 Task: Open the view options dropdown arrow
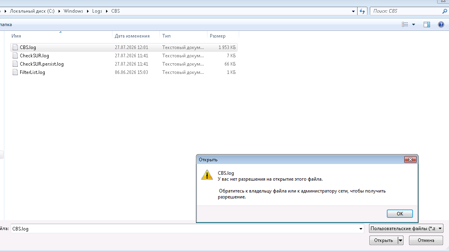pyautogui.click(x=413, y=25)
